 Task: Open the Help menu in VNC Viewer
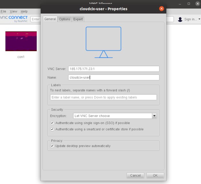pos(24,11)
